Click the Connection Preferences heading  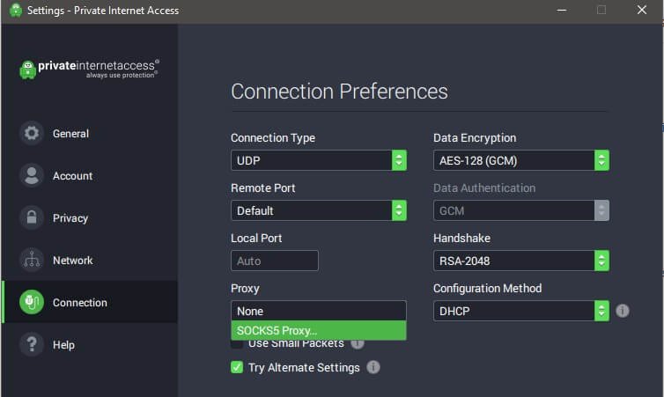[x=339, y=92]
